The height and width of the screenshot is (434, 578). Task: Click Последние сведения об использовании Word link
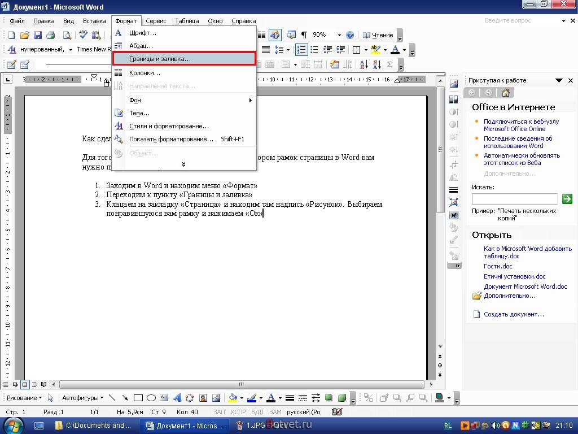(x=518, y=142)
